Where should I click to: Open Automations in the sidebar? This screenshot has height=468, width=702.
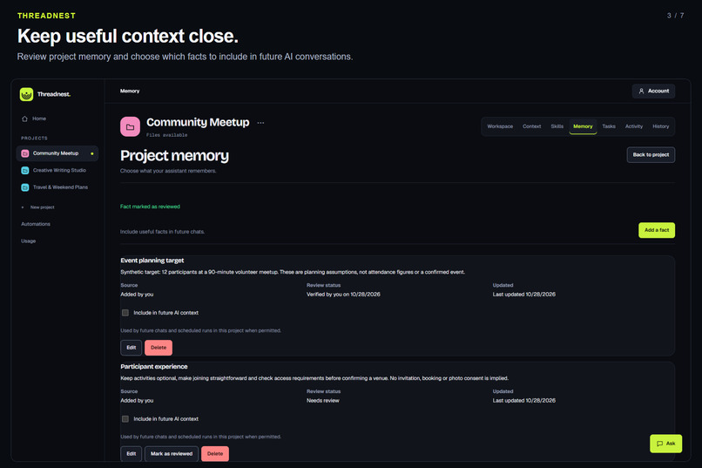(x=36, y=224)
